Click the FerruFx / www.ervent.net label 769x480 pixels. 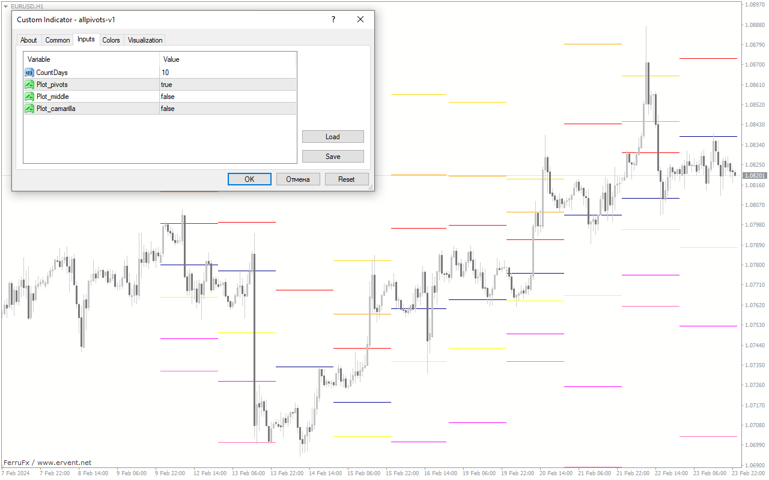47,463
